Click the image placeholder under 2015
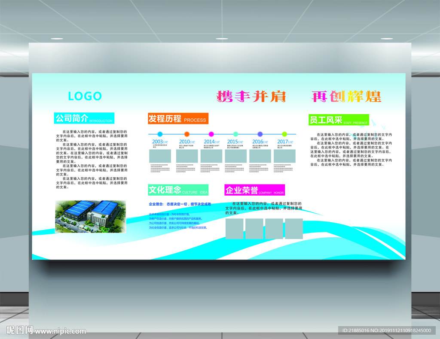 (236, 156)
